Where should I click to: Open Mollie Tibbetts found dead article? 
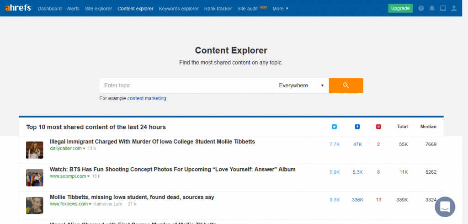(x=132, y=197)
